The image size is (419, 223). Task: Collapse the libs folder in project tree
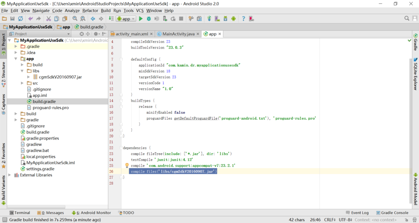22,71
